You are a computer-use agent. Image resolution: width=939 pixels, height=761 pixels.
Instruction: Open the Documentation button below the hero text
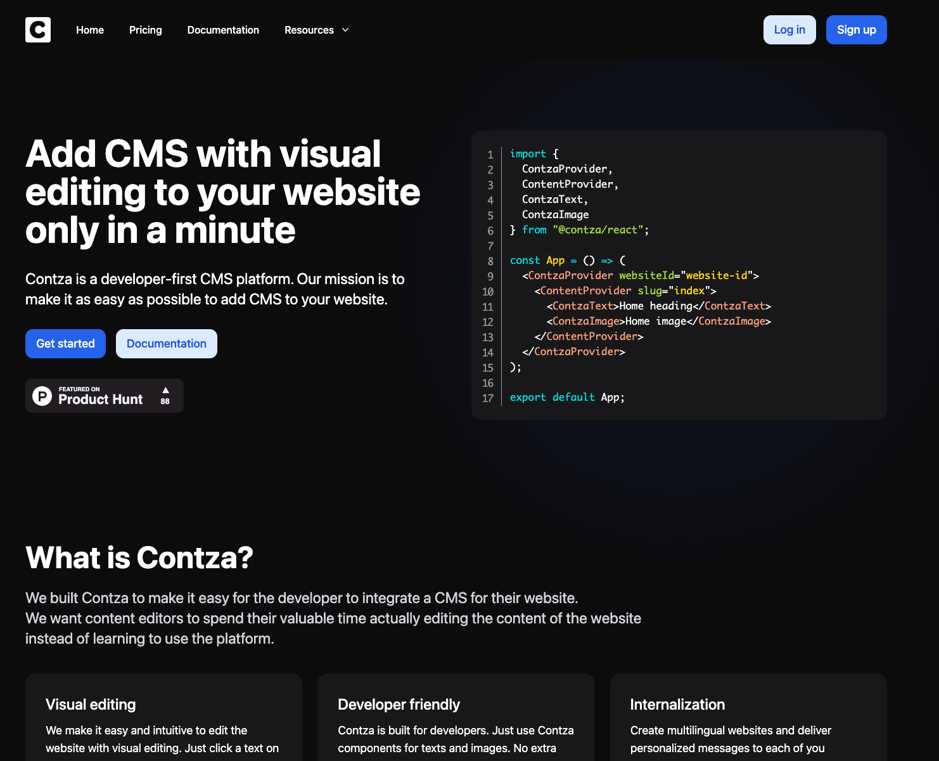pyautogui.click(x=167, y=344)
